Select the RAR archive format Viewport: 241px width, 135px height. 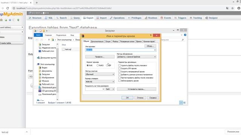point(88,65)
